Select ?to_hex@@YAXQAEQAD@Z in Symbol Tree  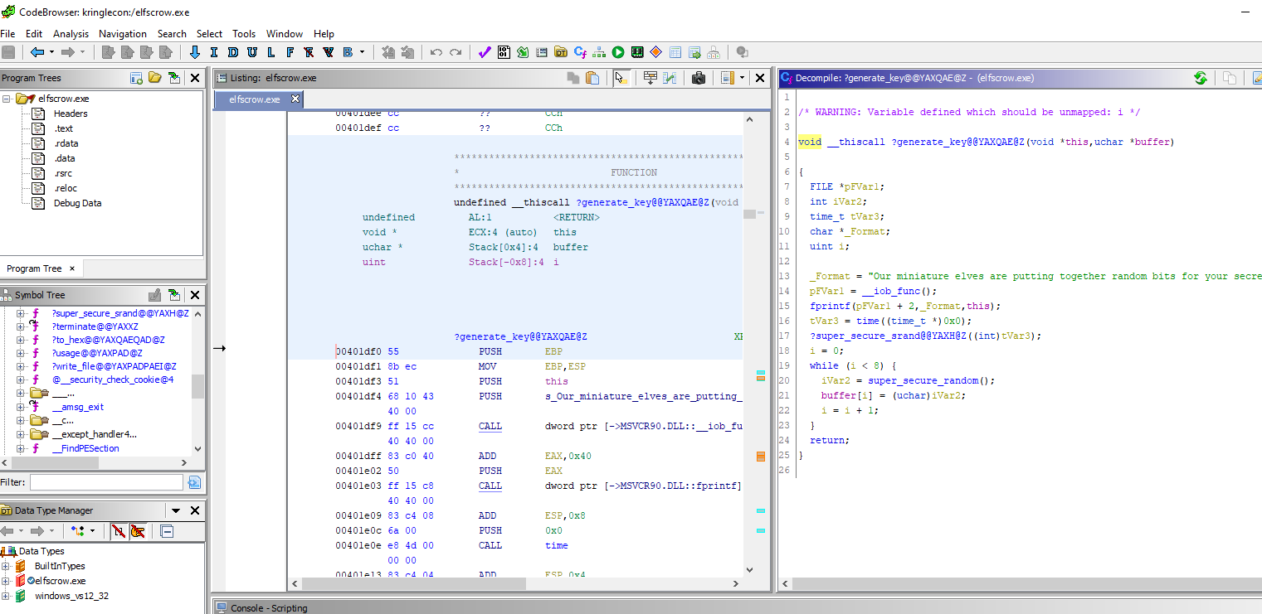(109, 340)
